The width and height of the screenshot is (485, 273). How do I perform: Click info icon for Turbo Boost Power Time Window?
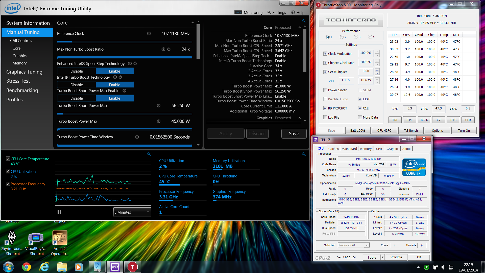[x=137, y=137]
